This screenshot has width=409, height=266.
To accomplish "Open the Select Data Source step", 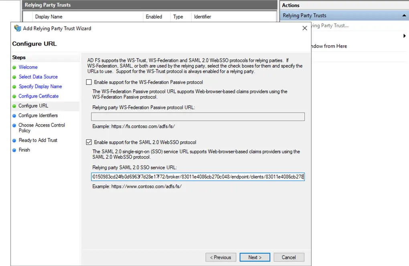I will click(38, 77).
